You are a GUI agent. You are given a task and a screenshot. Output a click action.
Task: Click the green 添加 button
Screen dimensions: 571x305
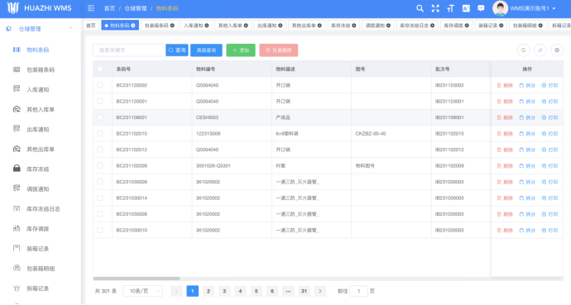point(241,50)
